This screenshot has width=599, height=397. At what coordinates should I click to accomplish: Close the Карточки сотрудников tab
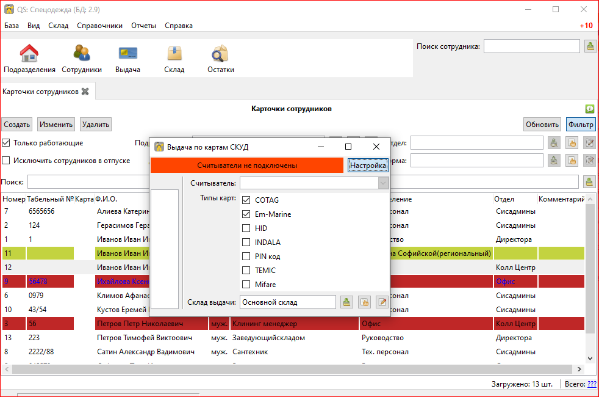point(85,92)
